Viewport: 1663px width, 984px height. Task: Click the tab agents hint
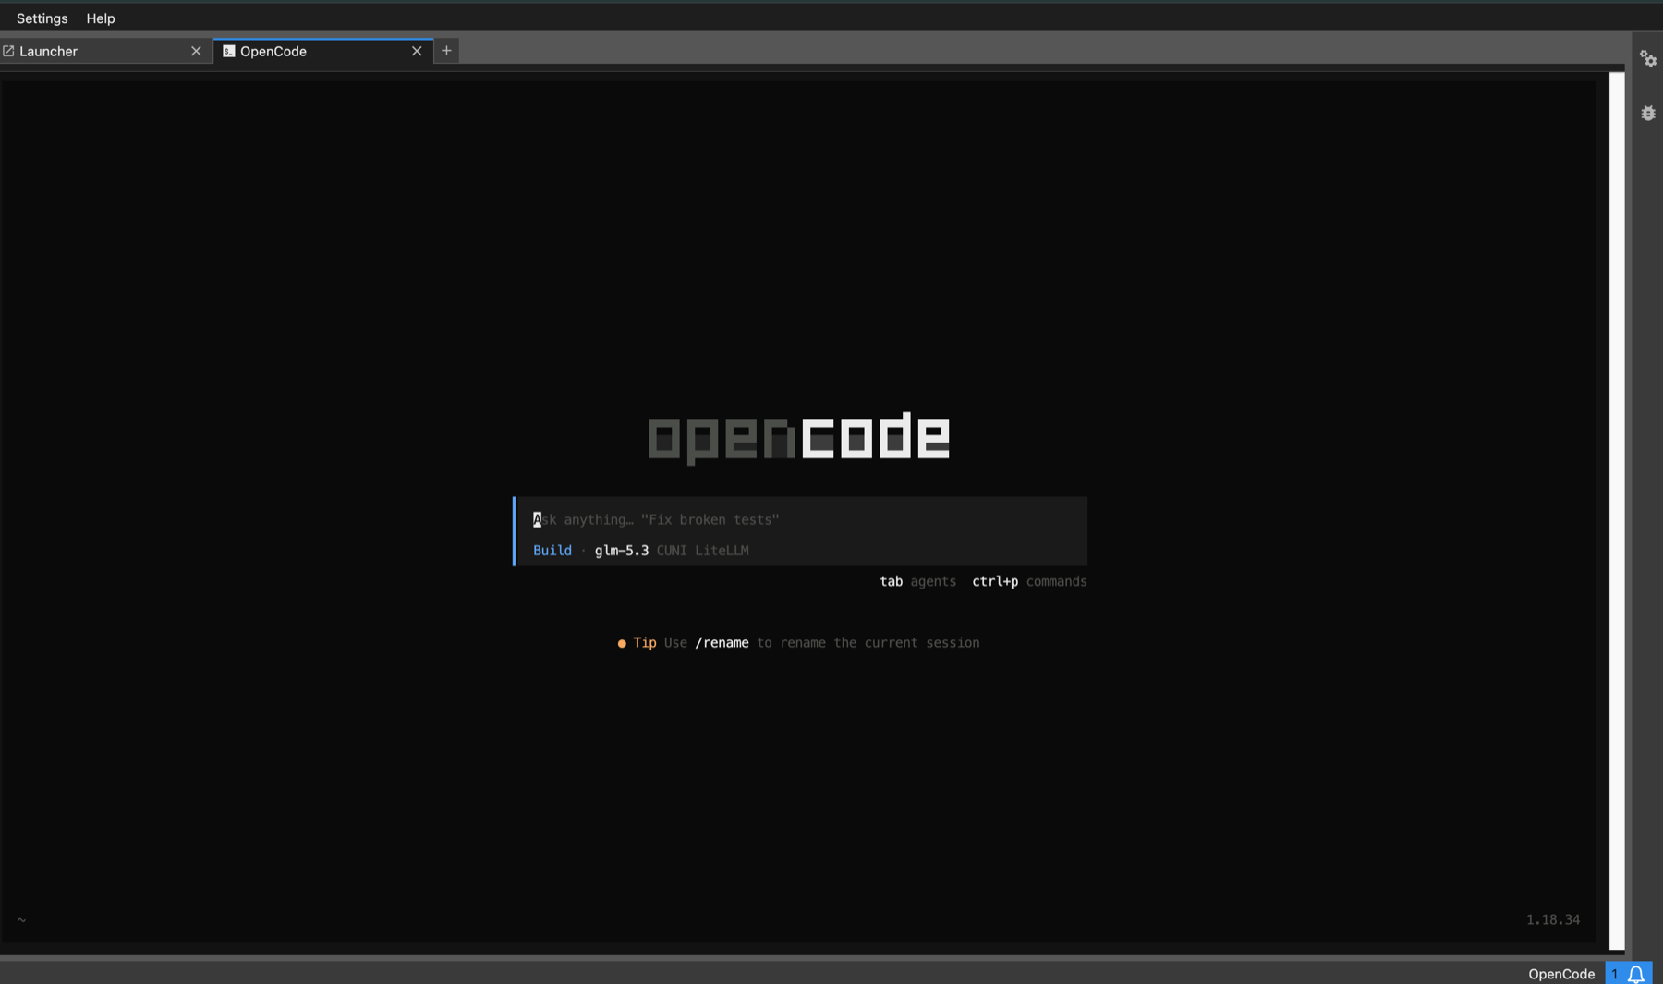(917, 582)
